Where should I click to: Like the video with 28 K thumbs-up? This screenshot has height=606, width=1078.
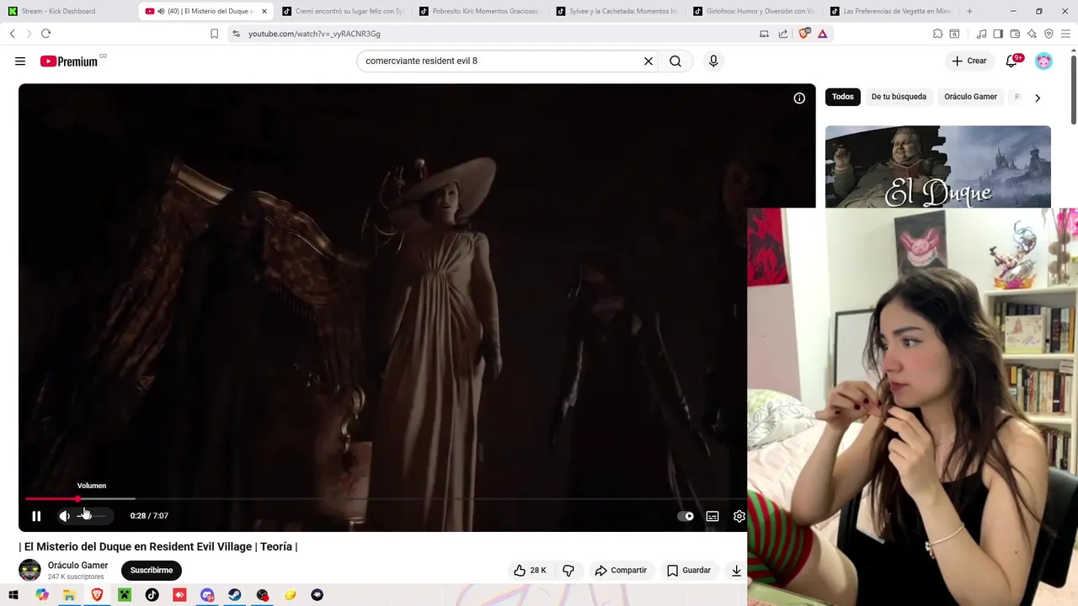531,570
